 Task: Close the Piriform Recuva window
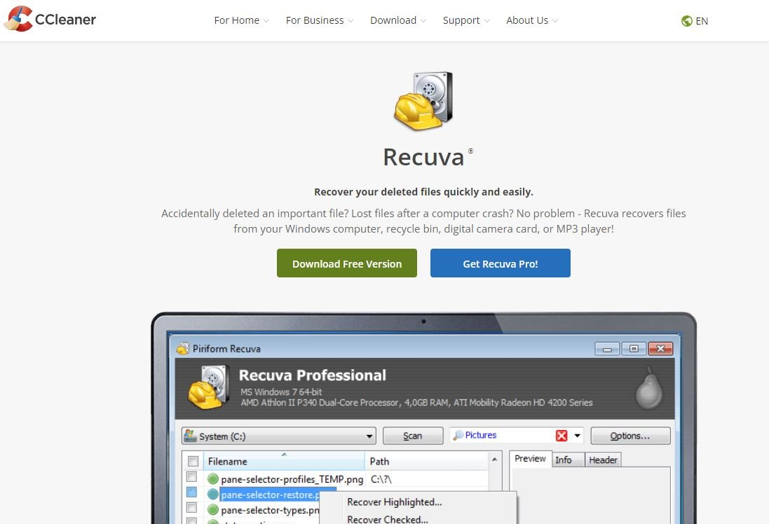[660, 349]
